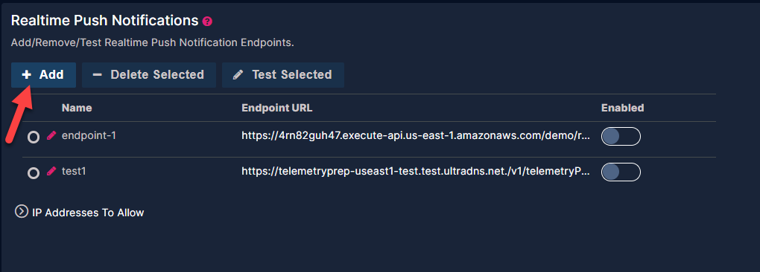Image resolution: width=760 pixels, height=272 pixels.
Task: Click the IP Addresses To Allow label
Action: tap(88, 213)
